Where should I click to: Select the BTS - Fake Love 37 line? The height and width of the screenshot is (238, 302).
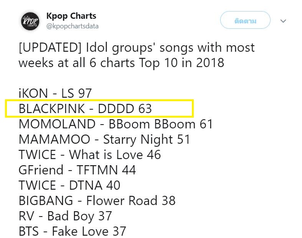(73, 231)
